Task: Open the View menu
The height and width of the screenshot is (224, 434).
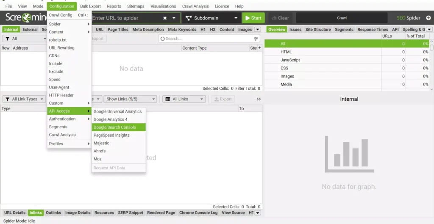Action: (22, 6)
